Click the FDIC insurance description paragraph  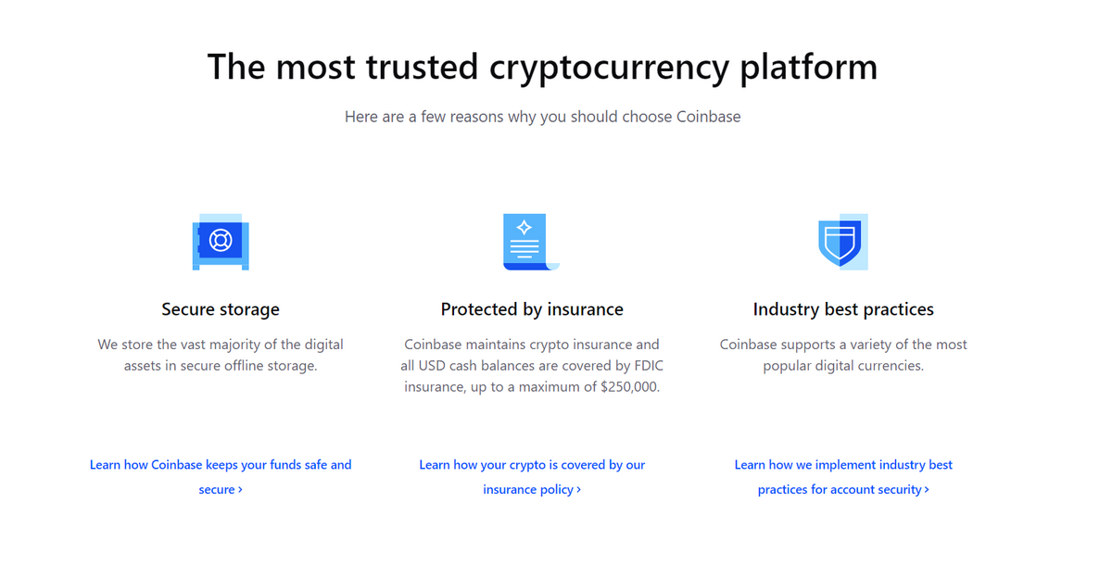pos(532,366)
